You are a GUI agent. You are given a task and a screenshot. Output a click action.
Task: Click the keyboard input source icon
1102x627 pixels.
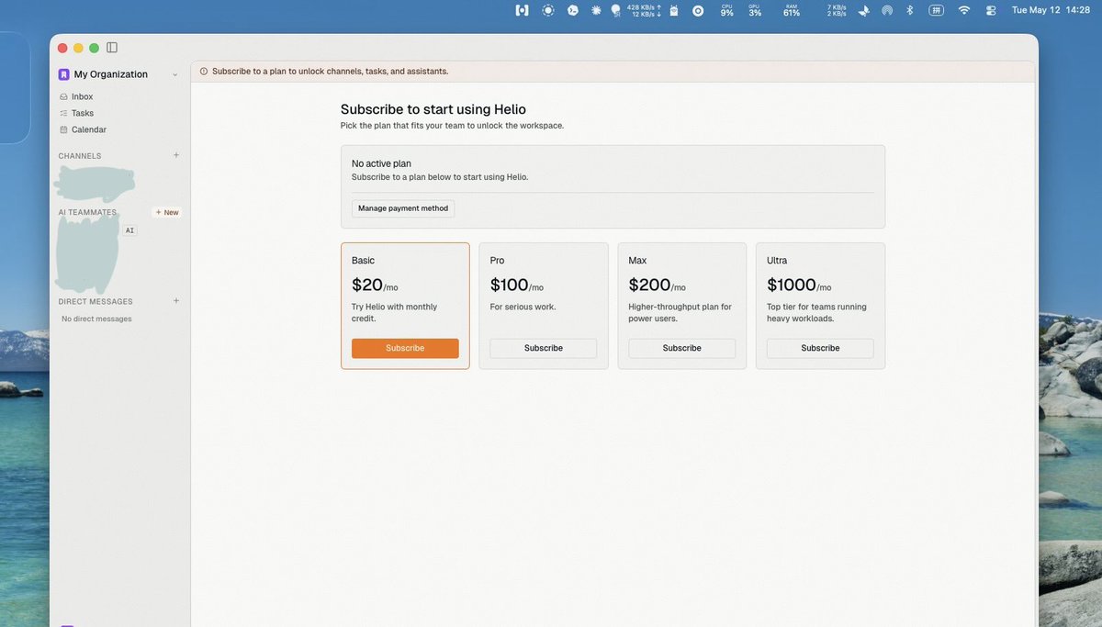[x=936, y=10]
